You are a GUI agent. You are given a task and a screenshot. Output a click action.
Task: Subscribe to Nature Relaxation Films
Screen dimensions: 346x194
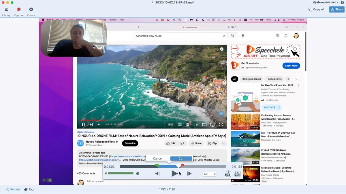coord(130,143)
